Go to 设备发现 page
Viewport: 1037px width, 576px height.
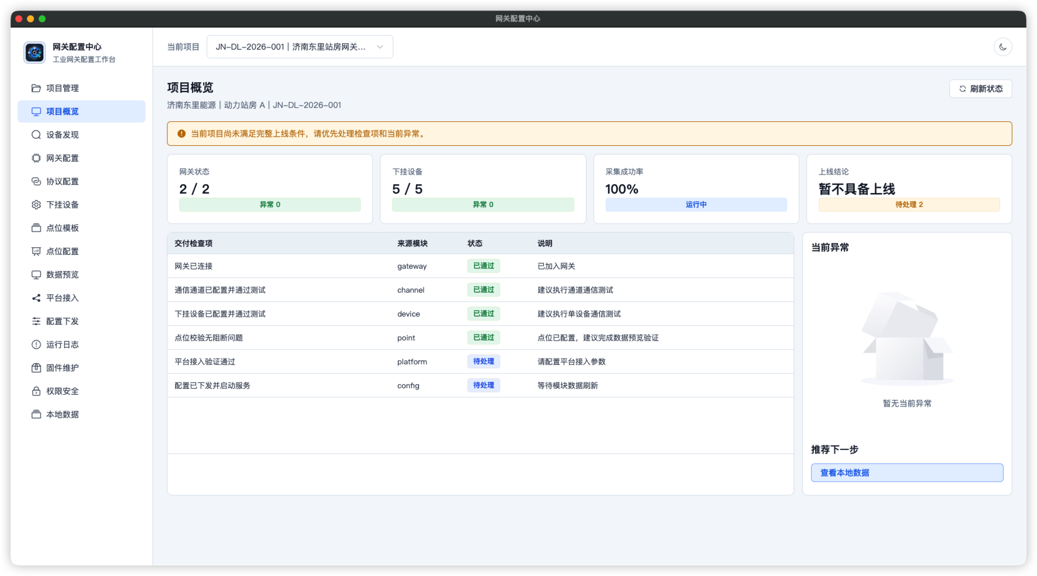(x=82, y=135)
